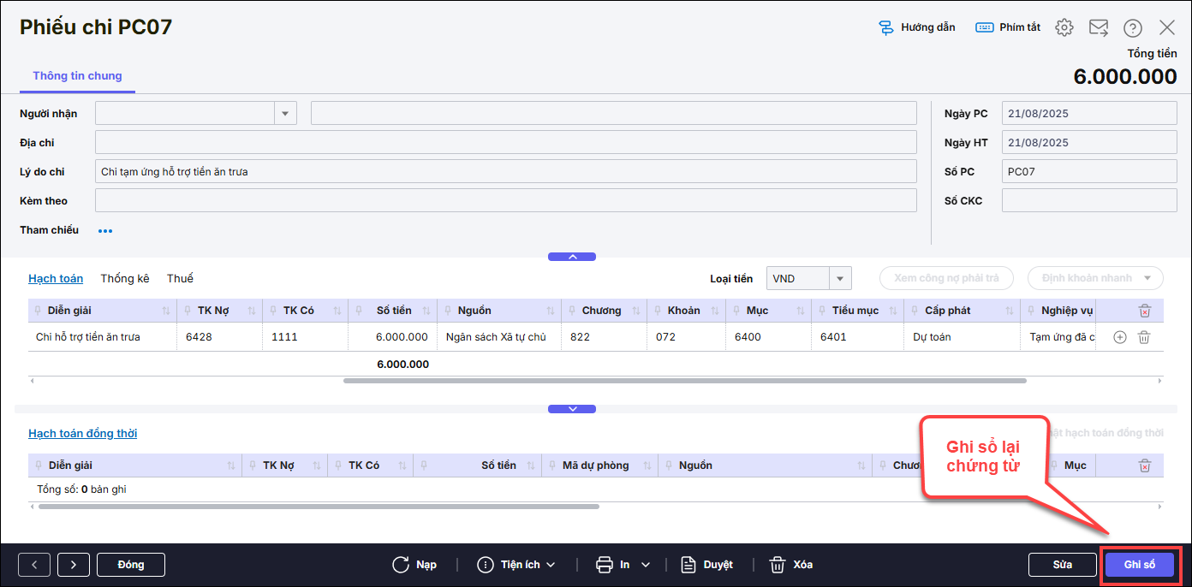Viewport: 1192px width, 587px height.
Task: Open the Tiện ích menu
Action: point(516,565)
